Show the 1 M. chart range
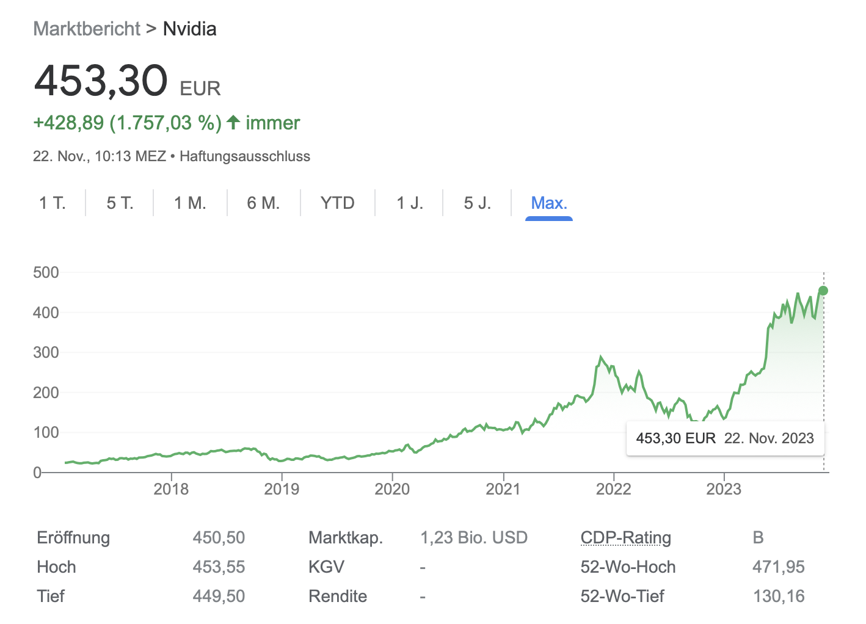 [x=190, y=203]
